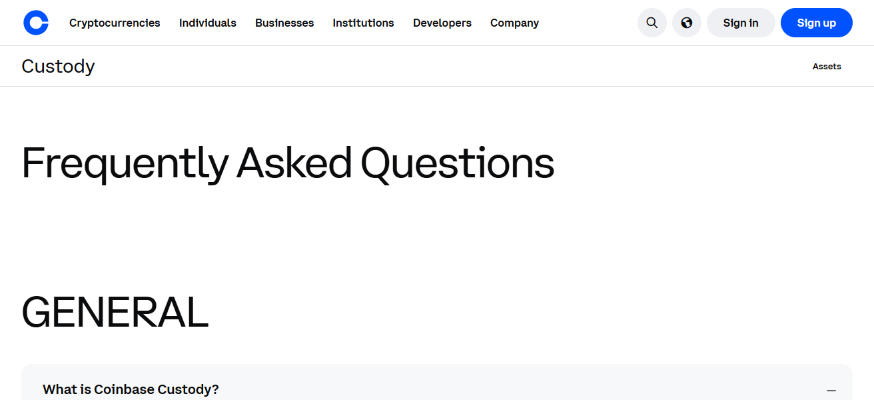
Task: Open the Cryptocurrencies menu
Action: click(x=115, y=23)
